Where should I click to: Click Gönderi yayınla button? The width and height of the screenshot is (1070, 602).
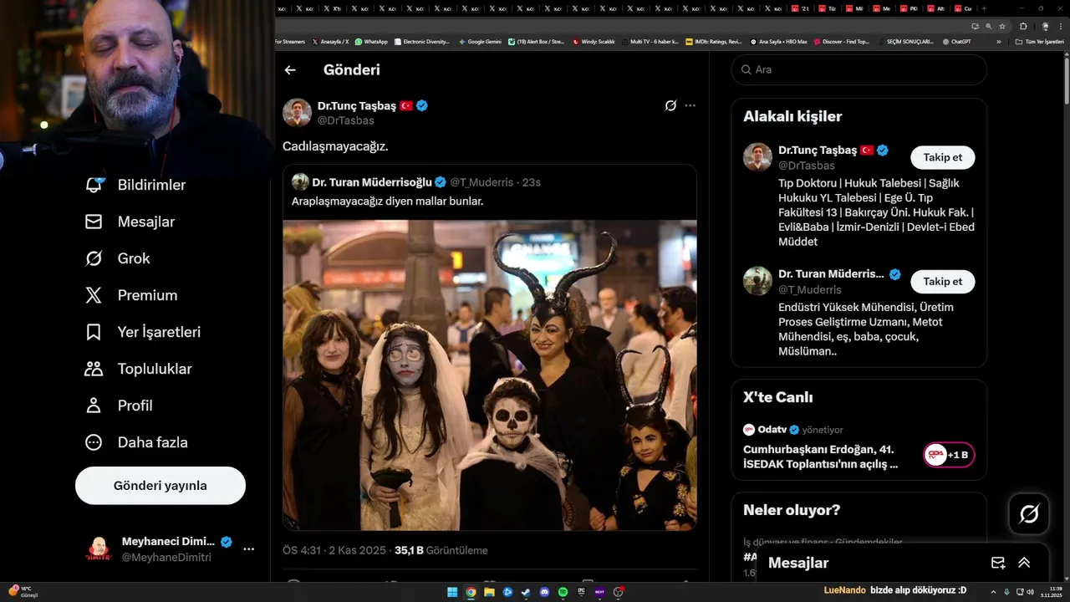(160, 486)
